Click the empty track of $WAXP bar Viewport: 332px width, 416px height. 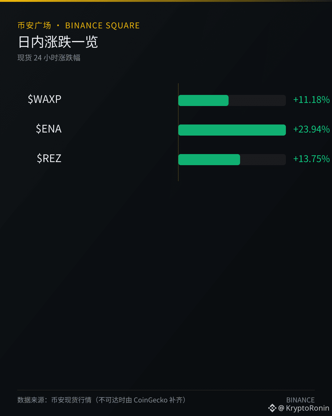(257, 100)
